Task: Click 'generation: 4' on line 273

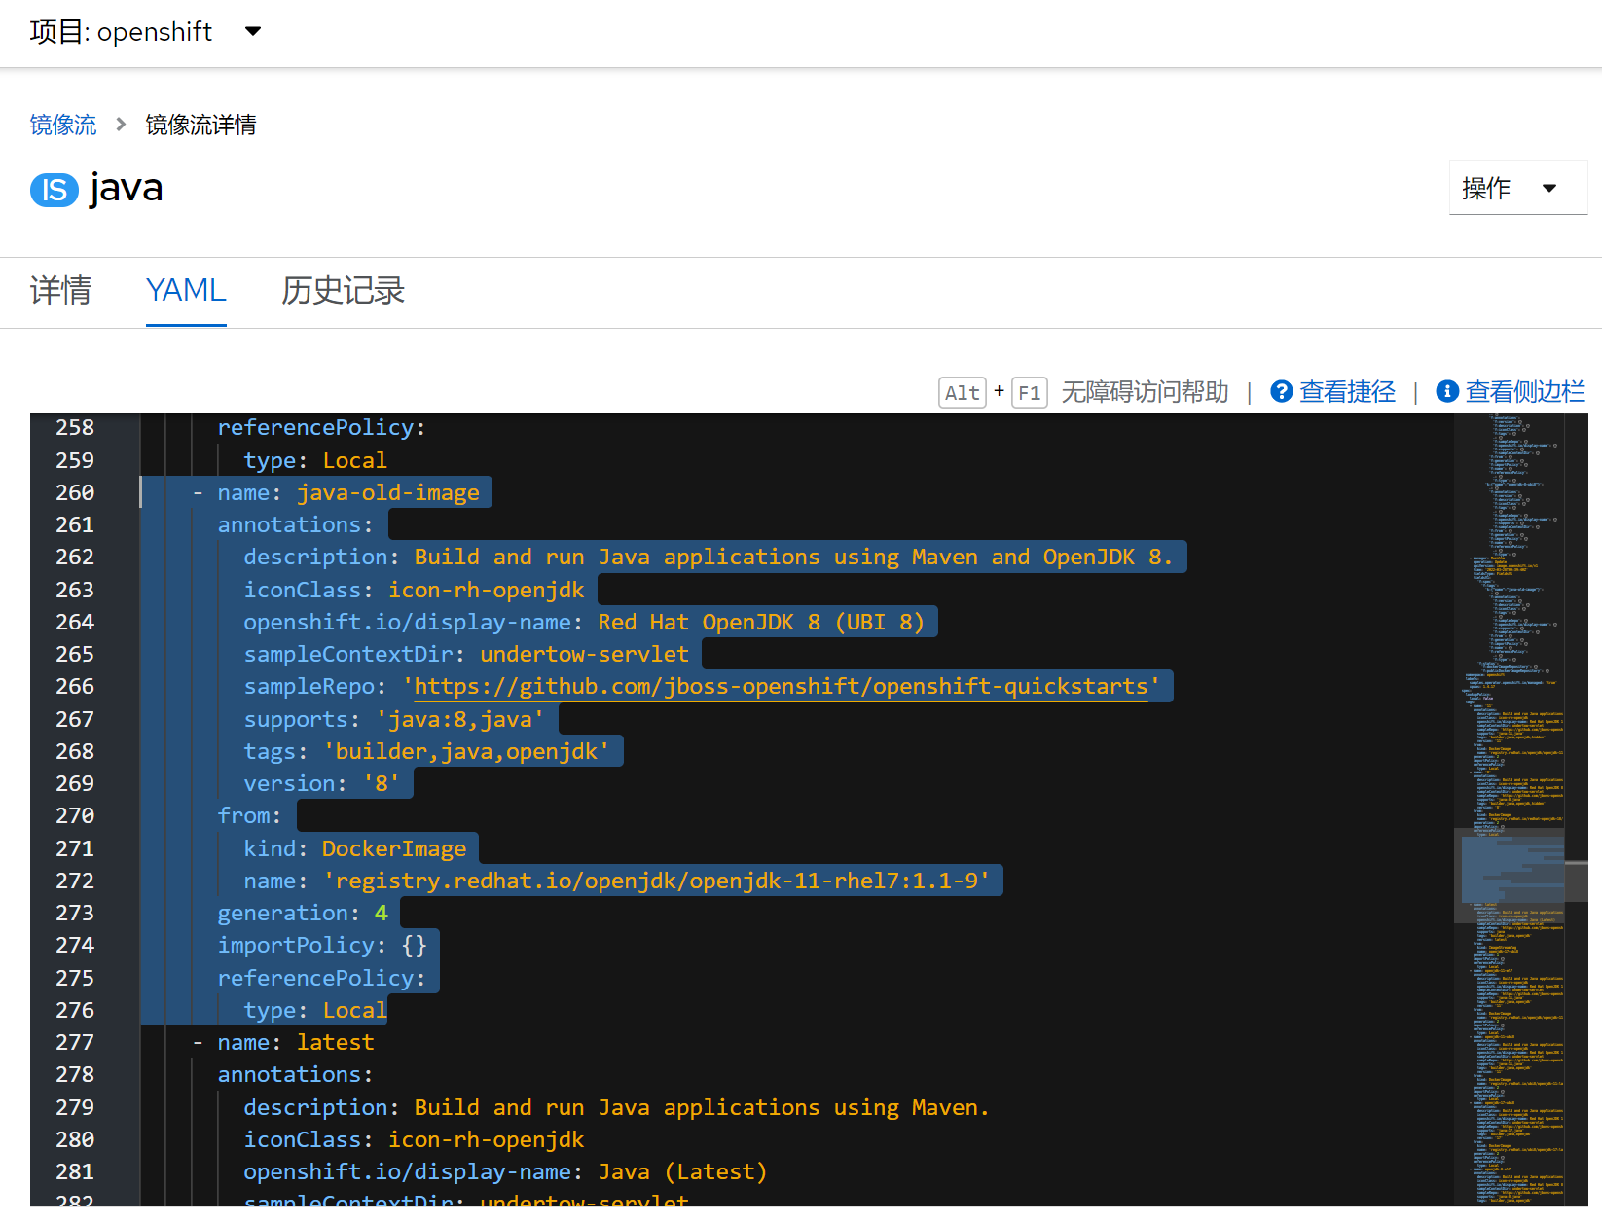Action: pyautogui.click(x=303, y=914)
